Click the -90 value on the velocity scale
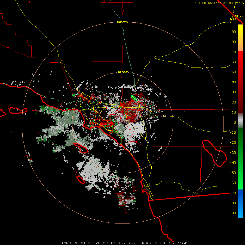245x245 pixels. [x=233, y=213]
